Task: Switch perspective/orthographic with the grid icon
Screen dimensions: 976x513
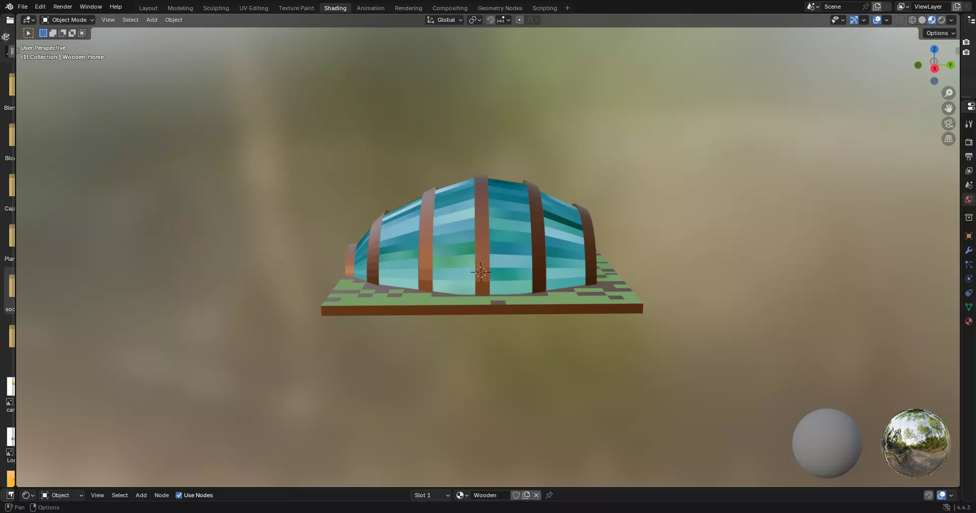Action: [x=949, y=139]
